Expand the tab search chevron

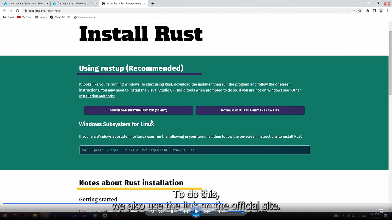(359, 3)
